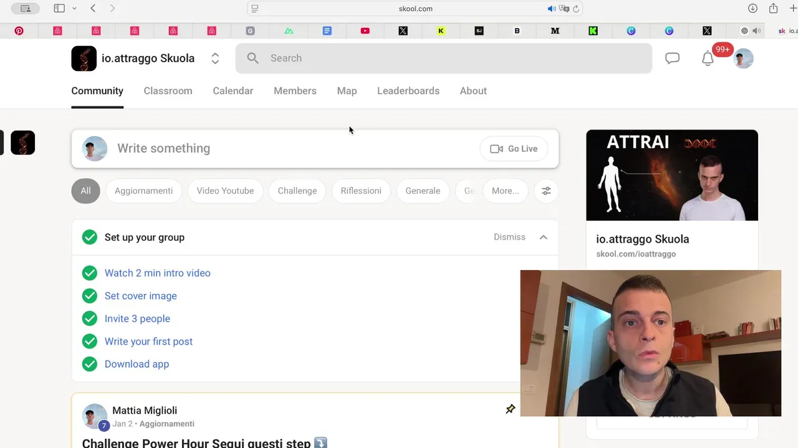798x448 pixels.
Task: Open a new tab with plus button
Action: 793,8
